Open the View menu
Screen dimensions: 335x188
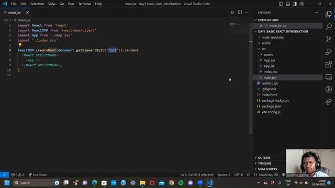(x=52, y=4)
